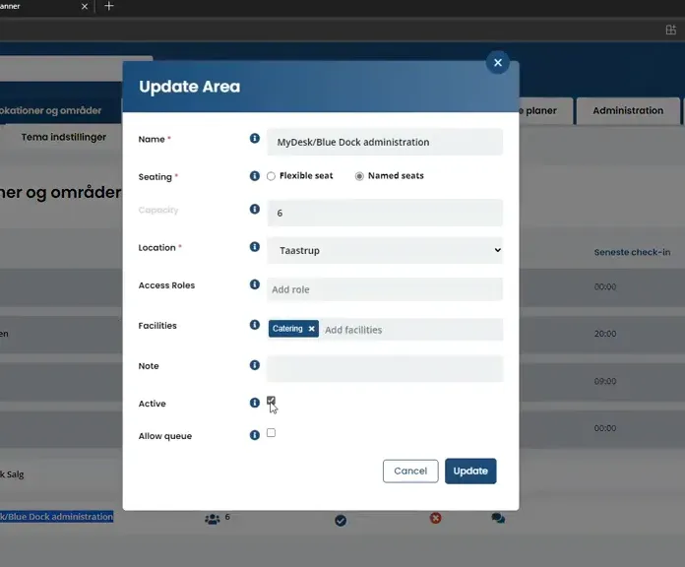Image resolution: width=685 pixels, height=567 pixels.
Task: Select Flexible seat option
Action: pyautogui.click(x=271, y=176)
